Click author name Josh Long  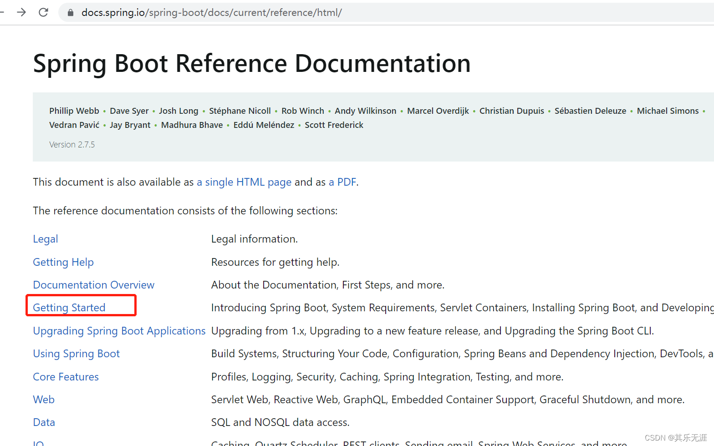point(178,111)
